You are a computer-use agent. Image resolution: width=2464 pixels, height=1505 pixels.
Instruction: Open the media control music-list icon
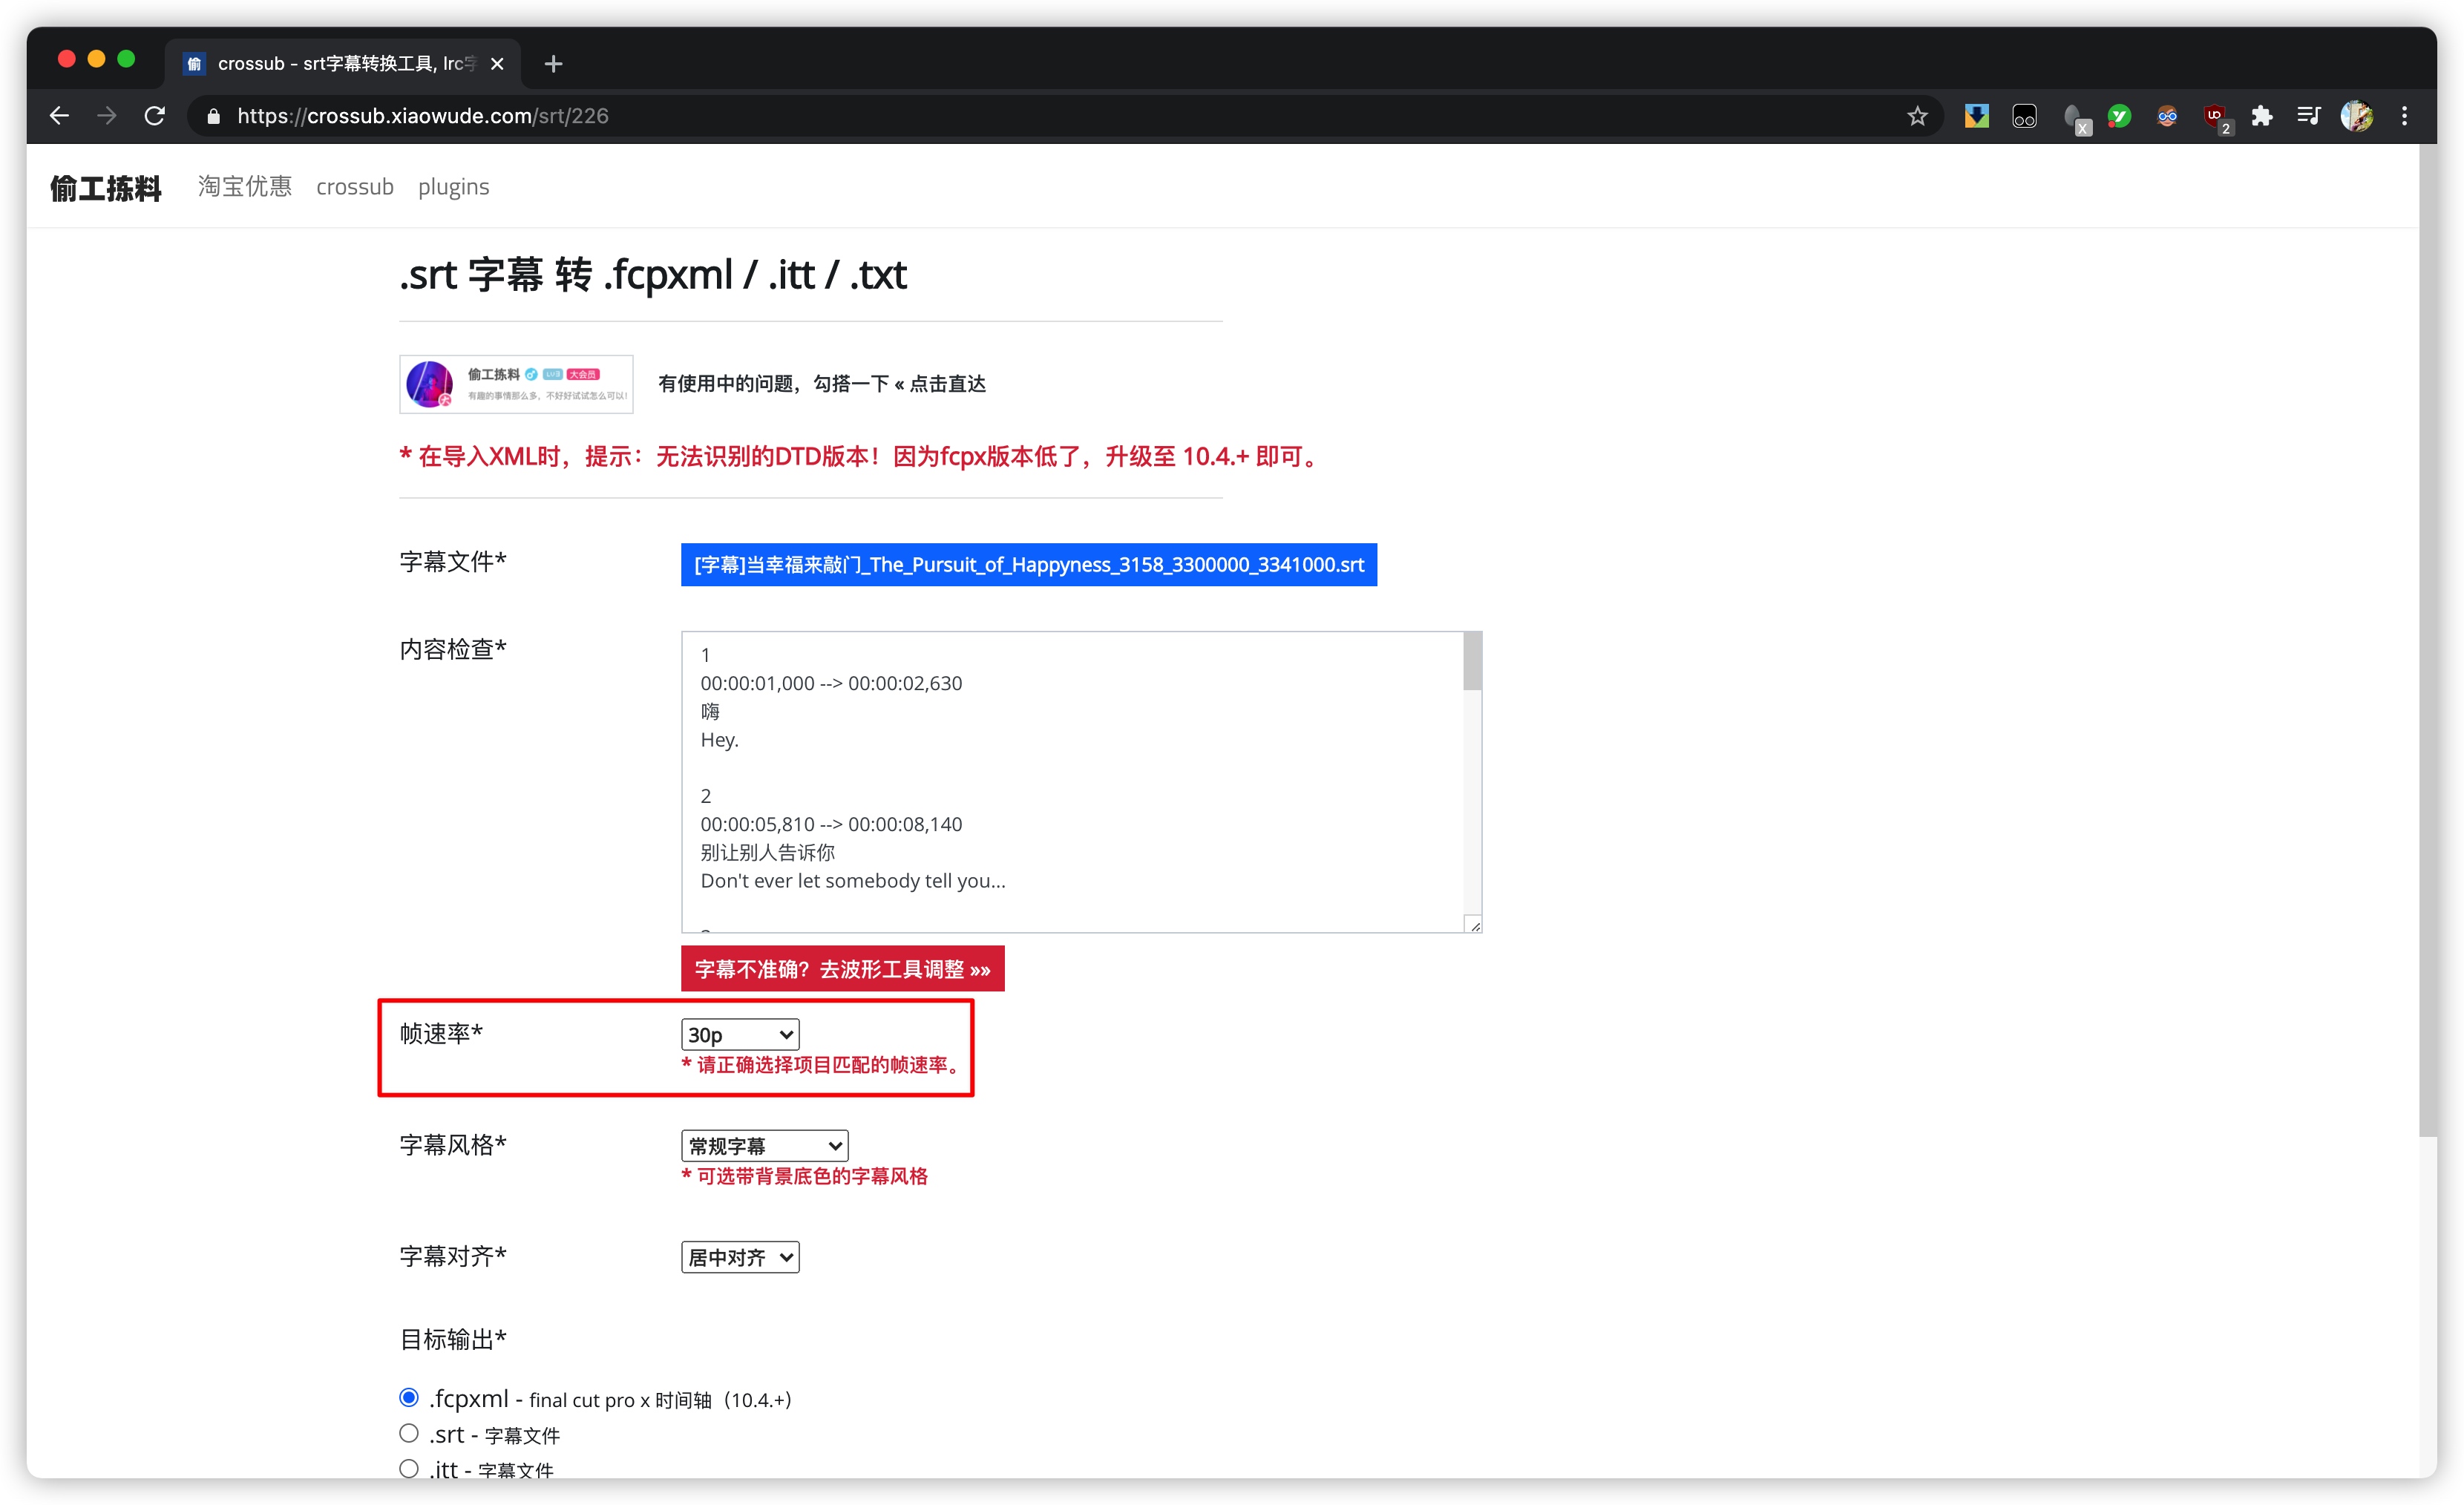(x=2308, y=116)
